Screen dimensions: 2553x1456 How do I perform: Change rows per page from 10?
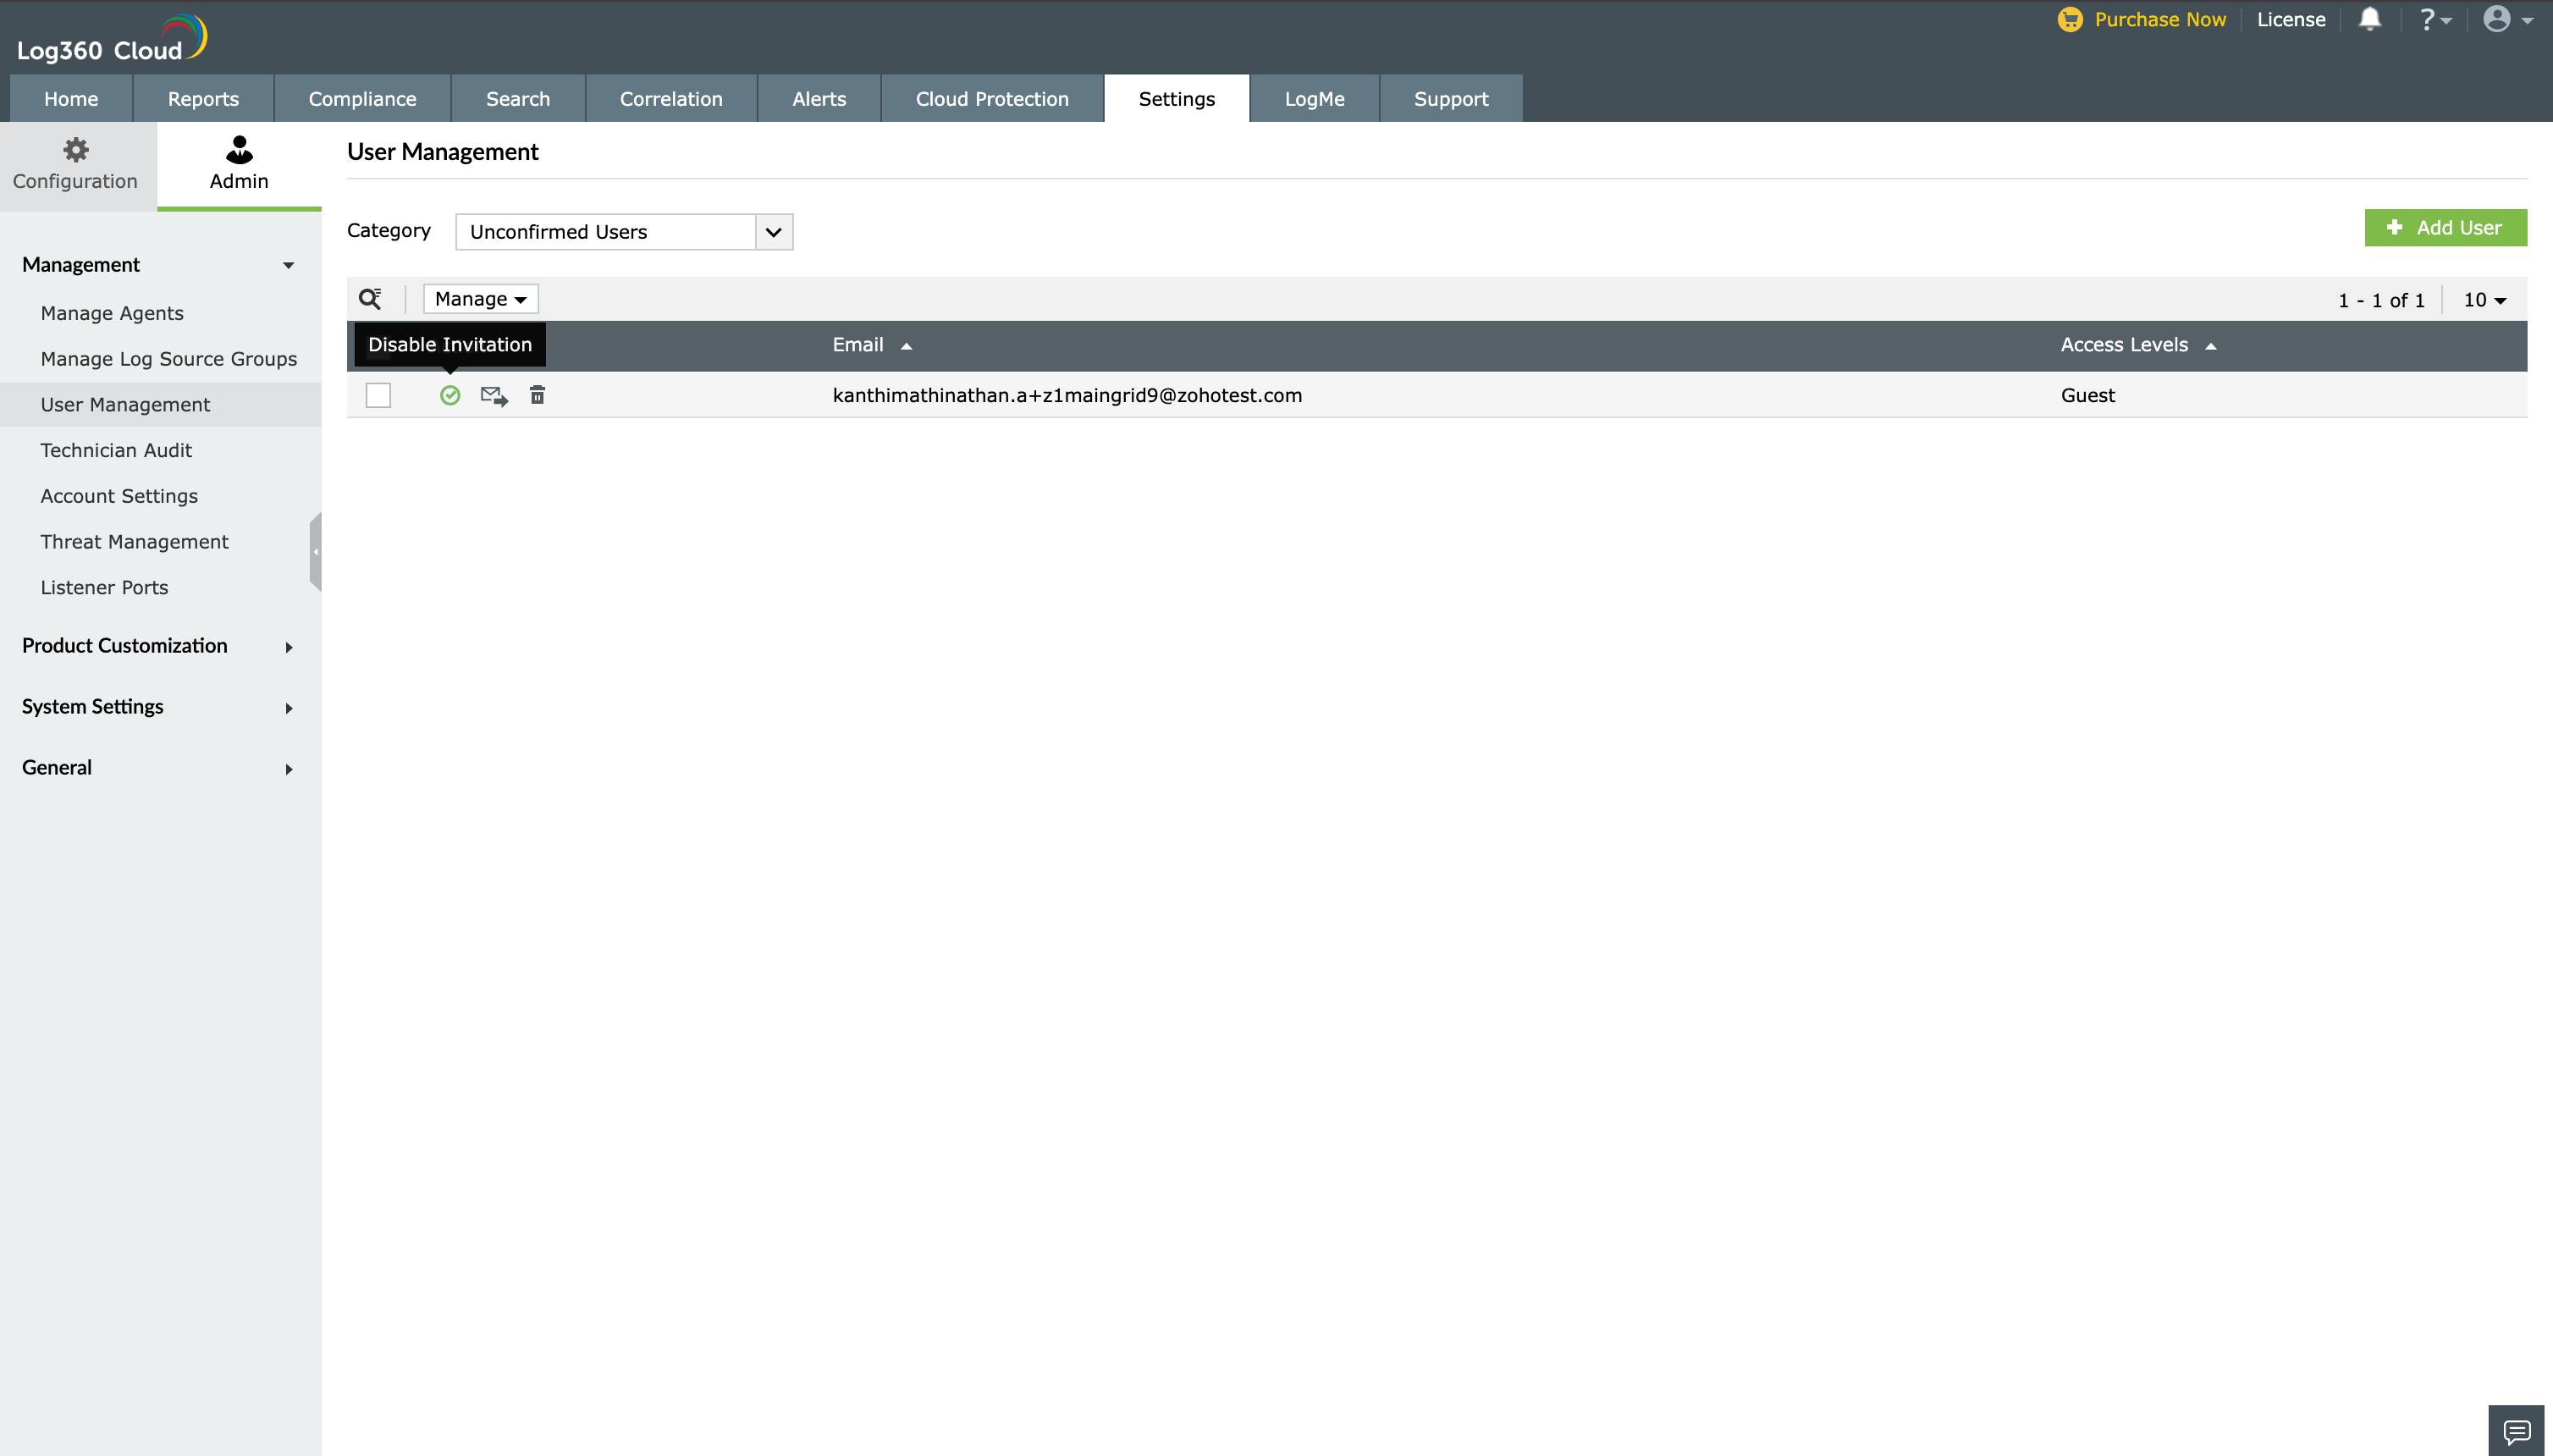[2484, 300]
